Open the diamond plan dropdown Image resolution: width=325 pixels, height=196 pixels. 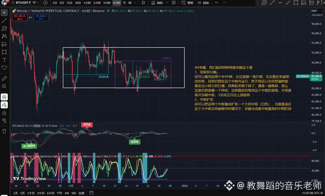(36, 3)
